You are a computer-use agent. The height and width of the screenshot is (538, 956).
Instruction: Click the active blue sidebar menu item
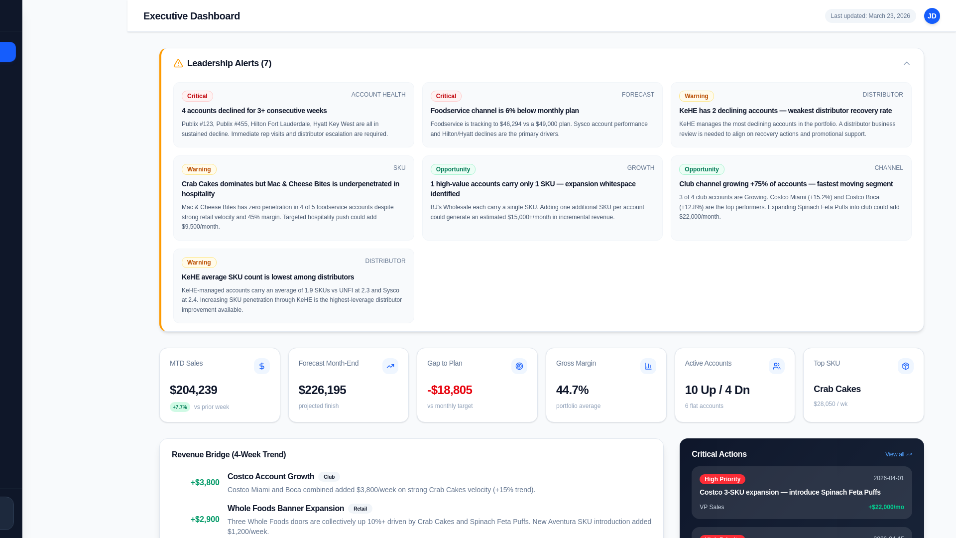pos(7,52)
